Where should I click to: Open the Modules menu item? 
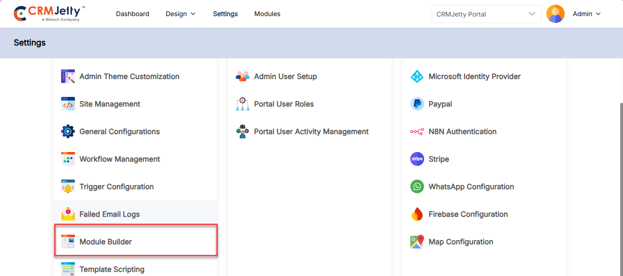[x=267, y=14]
